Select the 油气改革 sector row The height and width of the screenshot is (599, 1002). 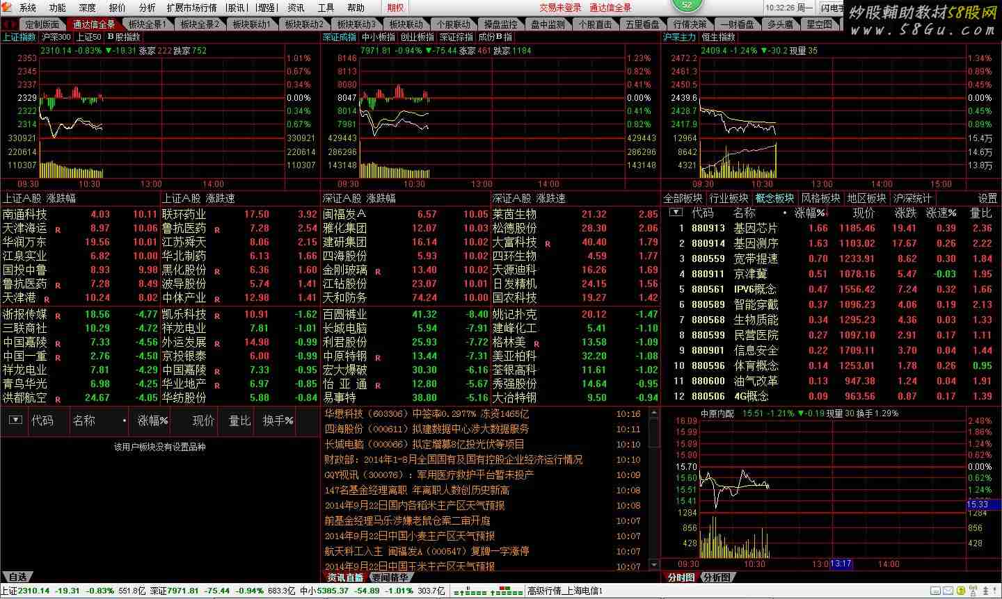(832, 381)
